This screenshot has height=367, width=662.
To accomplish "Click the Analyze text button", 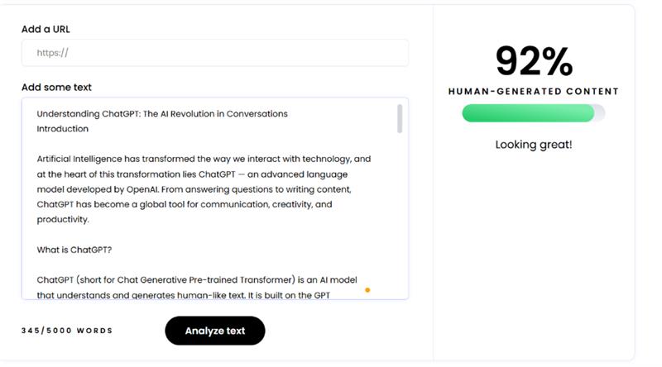I will pyautogui.click(x=215, y=331).
